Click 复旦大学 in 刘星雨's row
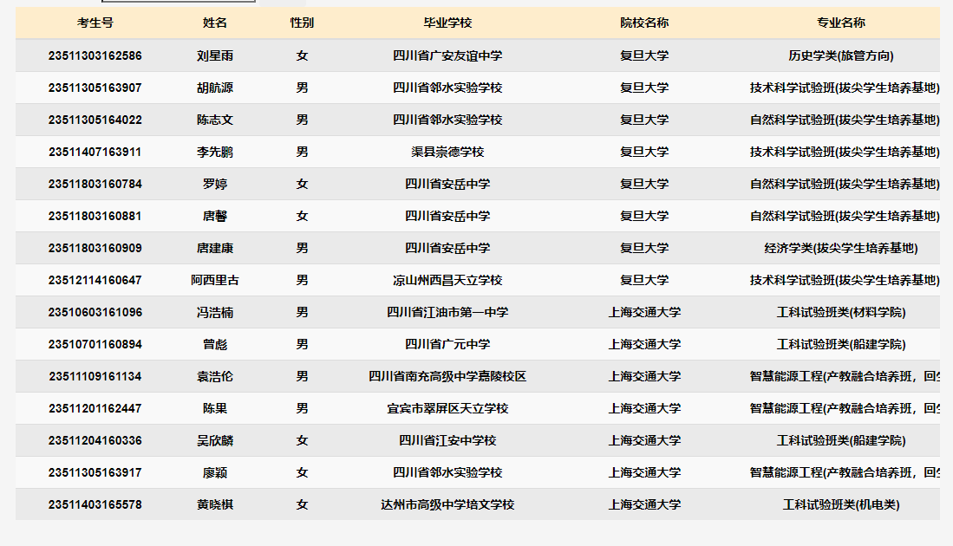953x546 pixels. 644,55
